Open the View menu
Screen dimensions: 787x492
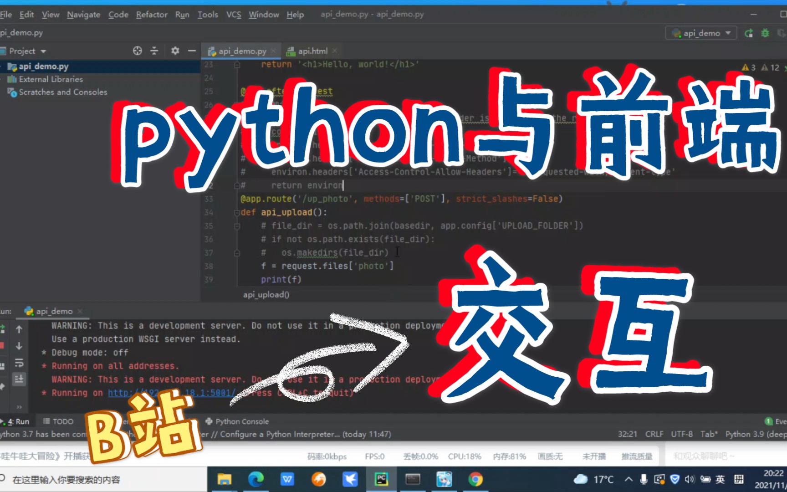[x=51, y=15]
